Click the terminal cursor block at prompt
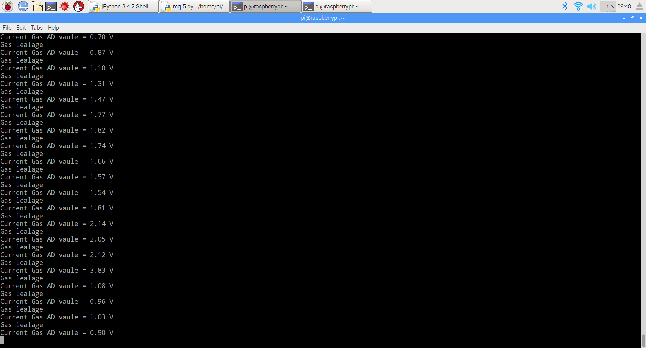Viewport: 646px width, 348px height. click(2, 340)
